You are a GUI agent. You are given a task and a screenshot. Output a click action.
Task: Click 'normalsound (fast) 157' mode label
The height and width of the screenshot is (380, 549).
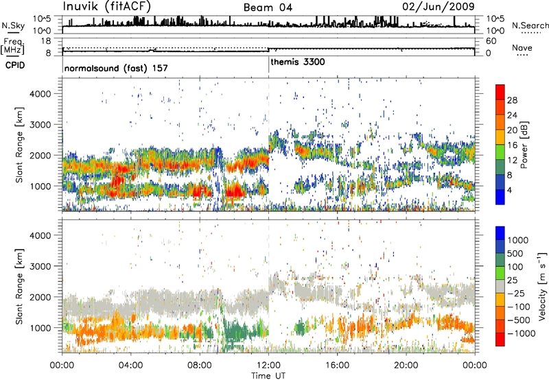coord(116,68)
